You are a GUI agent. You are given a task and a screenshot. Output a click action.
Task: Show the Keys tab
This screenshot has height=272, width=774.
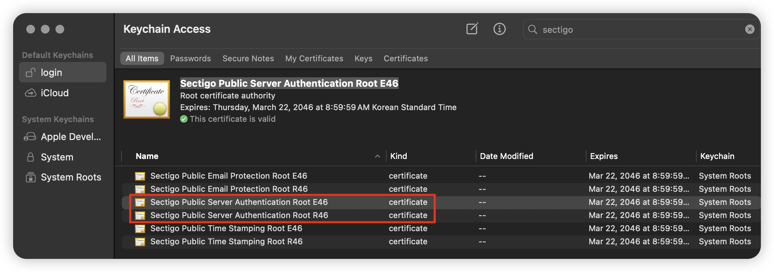(363, 58)
